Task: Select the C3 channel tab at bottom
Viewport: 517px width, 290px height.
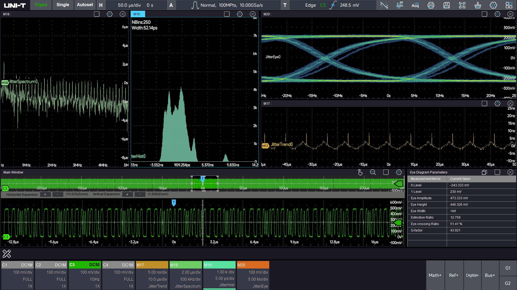Action: pos(85,265)
